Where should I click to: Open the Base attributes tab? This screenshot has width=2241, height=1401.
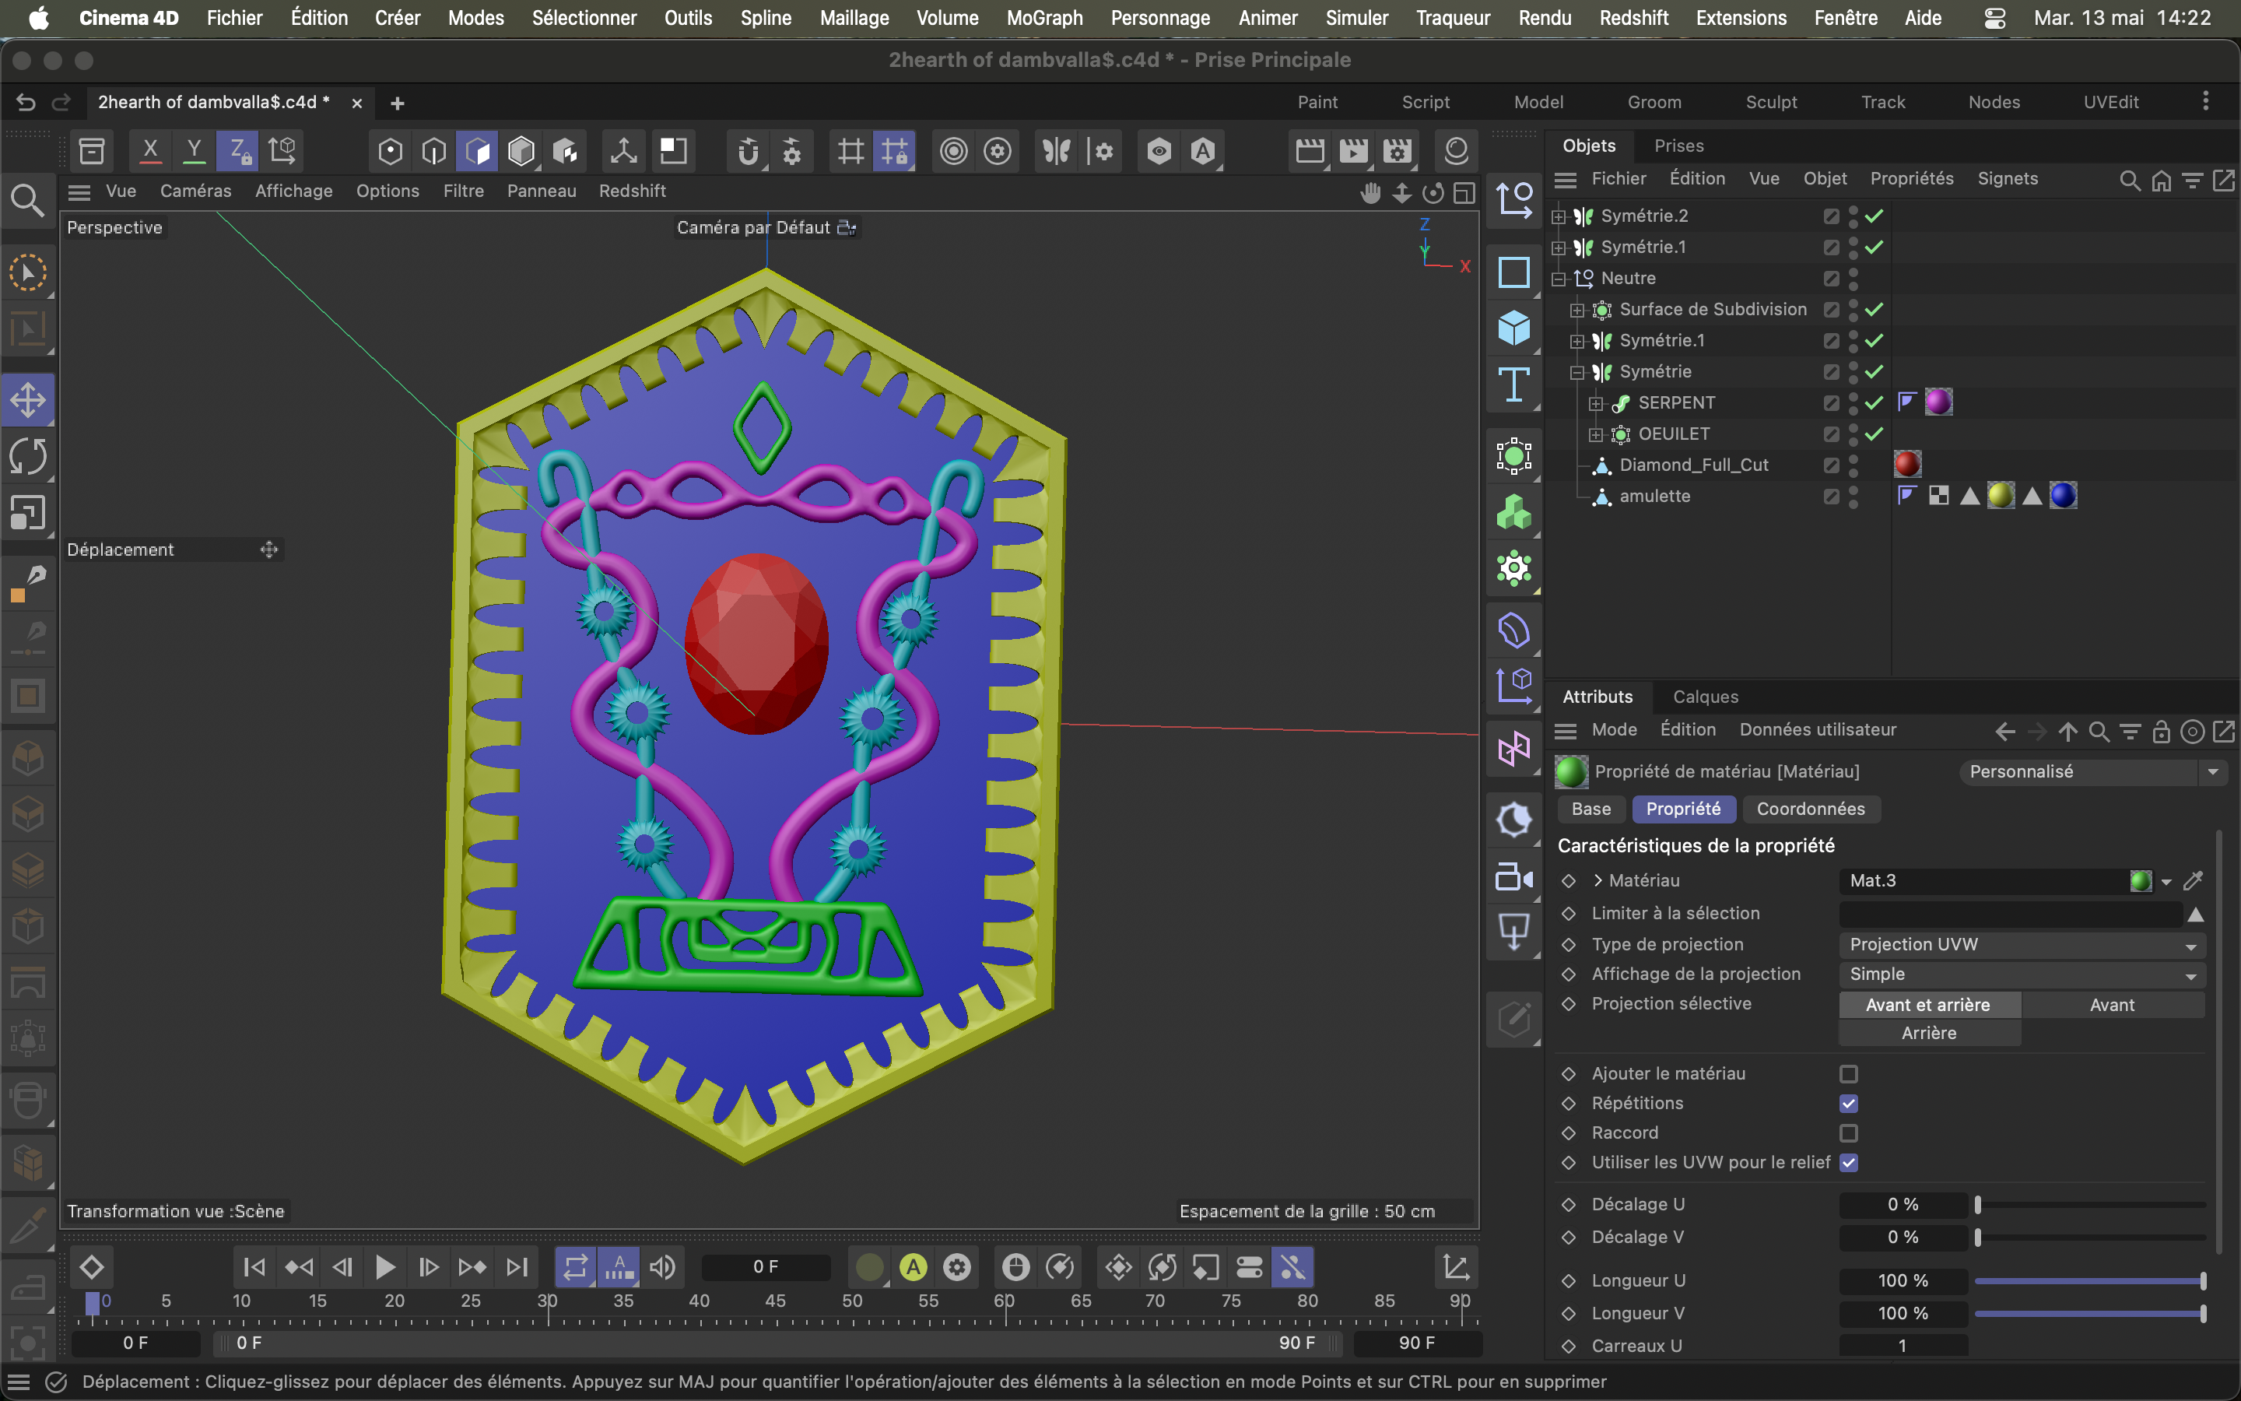point(1591,809)
